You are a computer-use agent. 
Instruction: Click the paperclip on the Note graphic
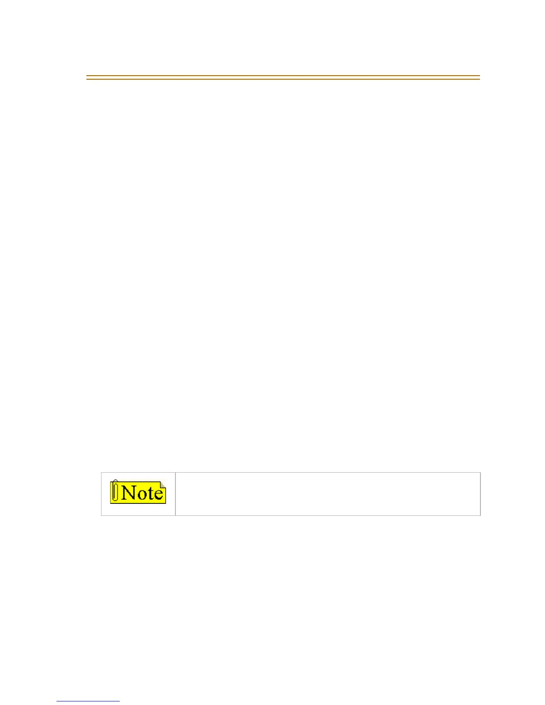tap(116, 492)
